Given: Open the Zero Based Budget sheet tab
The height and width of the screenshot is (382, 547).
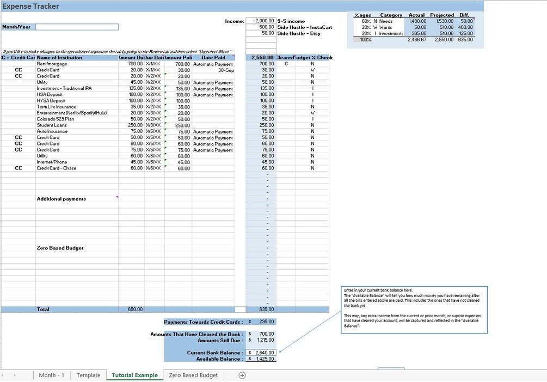Looking at the screenshot, I should click(193, 375).
